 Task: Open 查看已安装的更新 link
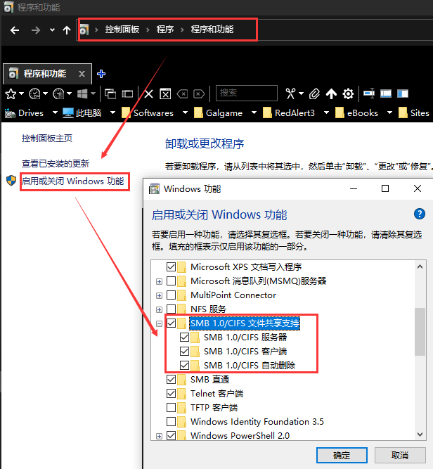pos(56,163)
